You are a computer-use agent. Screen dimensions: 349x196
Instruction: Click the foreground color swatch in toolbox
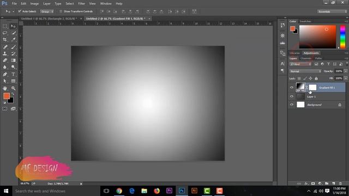click(x=7, y=96)
